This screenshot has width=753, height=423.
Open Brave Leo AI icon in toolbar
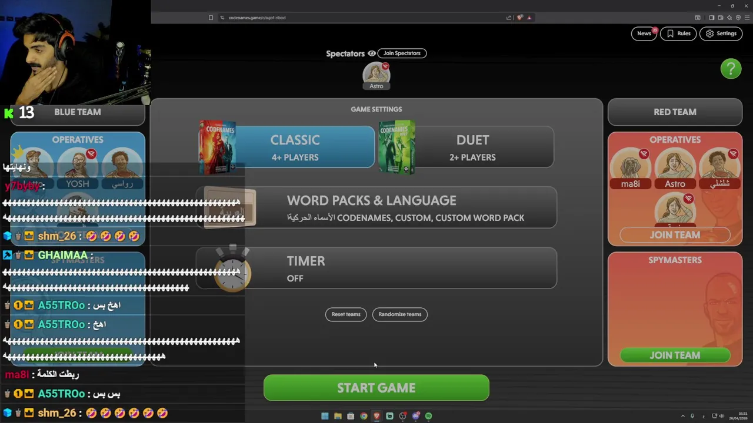click(x=729, y=18)
